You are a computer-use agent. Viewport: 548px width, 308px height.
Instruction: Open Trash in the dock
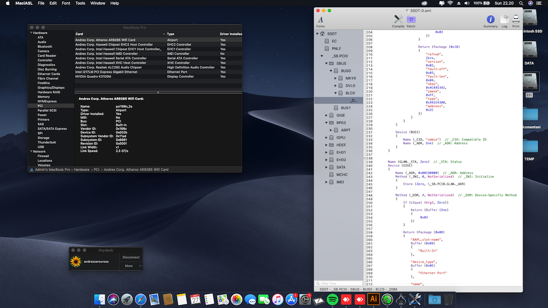coord(449,299)
